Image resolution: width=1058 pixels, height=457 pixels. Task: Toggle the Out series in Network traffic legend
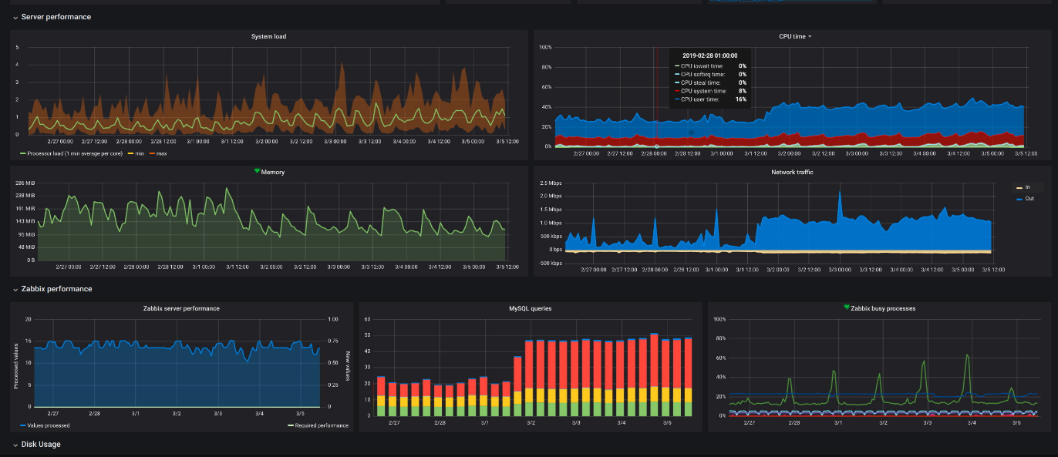pos(1029,199)
